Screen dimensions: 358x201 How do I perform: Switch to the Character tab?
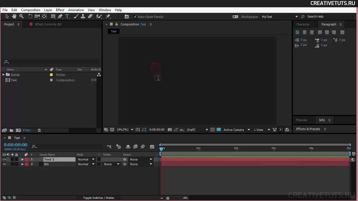tap(303, 24)
